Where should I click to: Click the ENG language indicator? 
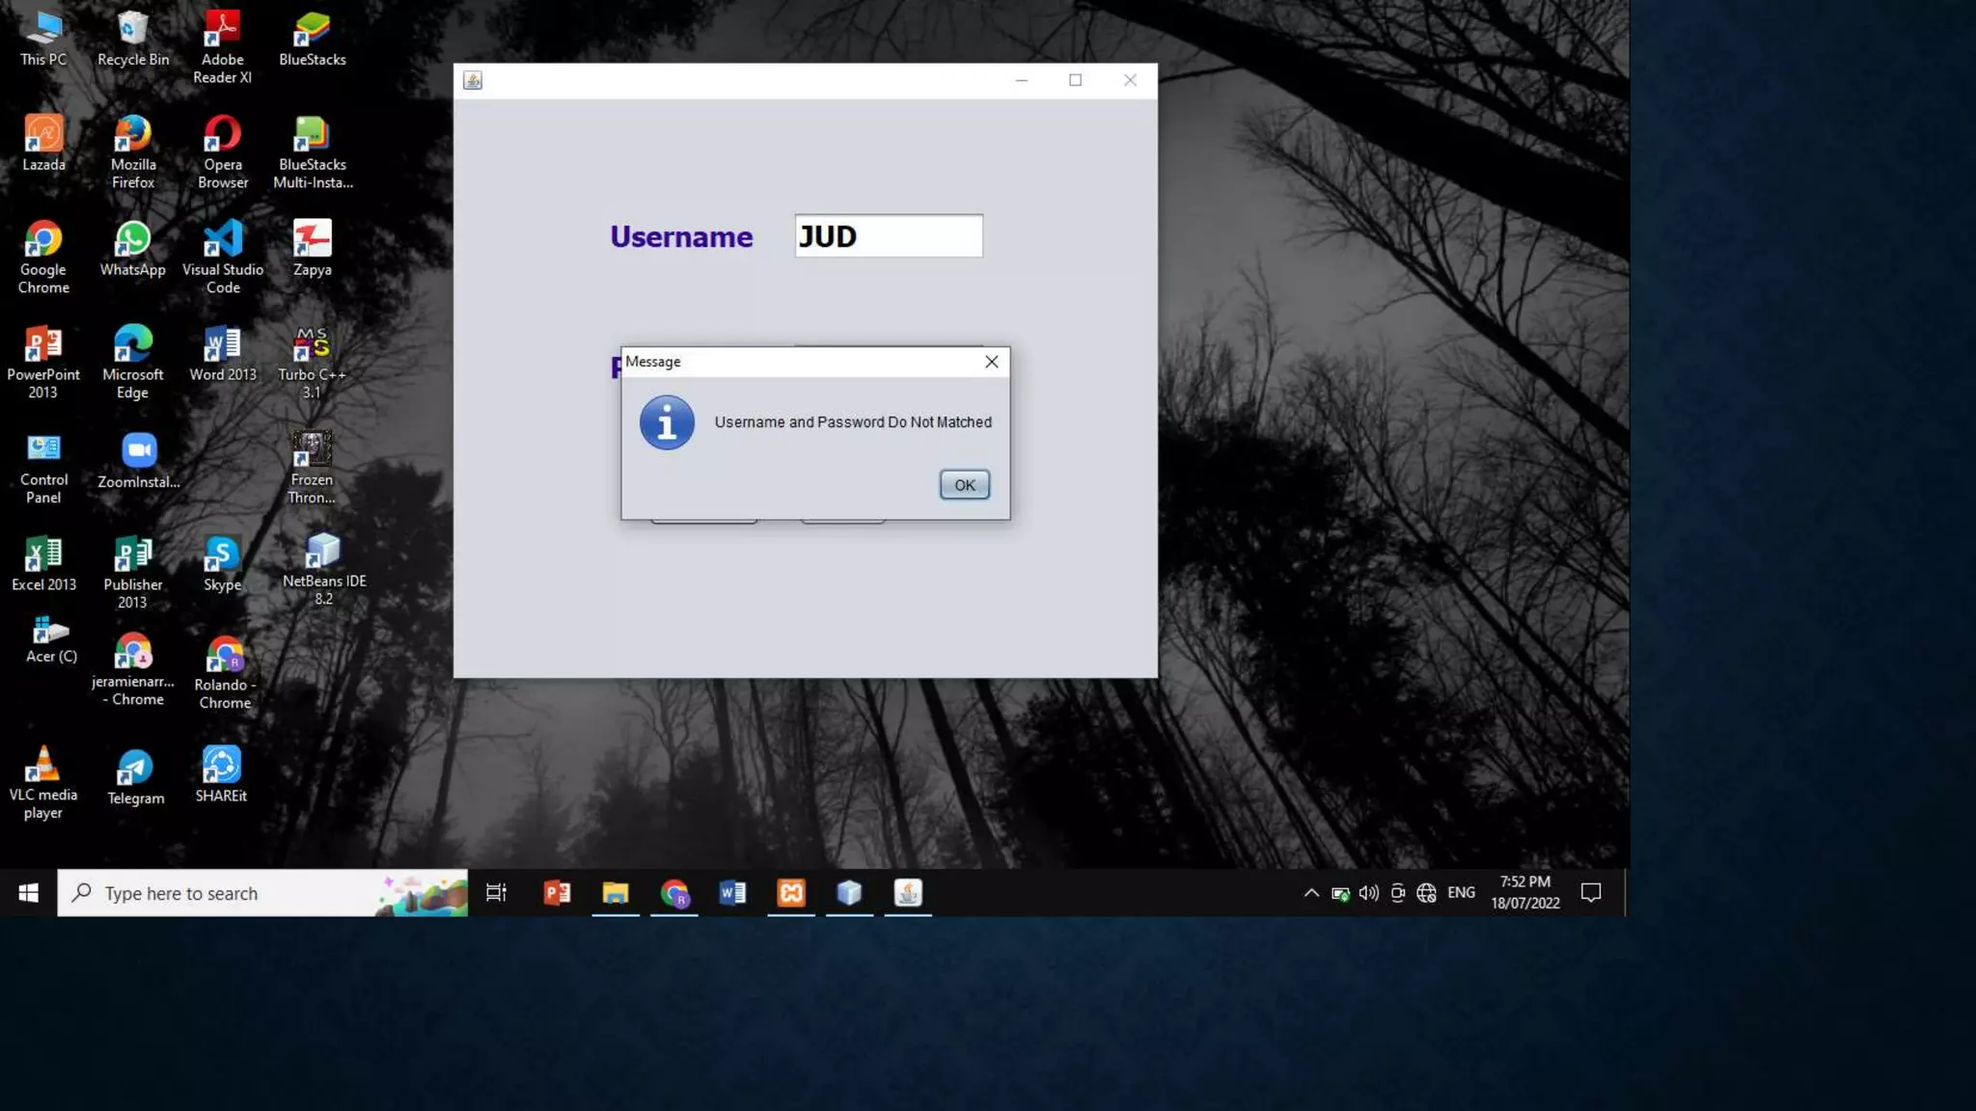[1461, 893]
